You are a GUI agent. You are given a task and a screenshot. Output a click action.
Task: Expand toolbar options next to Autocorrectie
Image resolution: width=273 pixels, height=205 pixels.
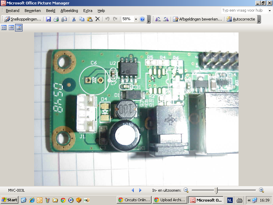click(x=259, y=20)
